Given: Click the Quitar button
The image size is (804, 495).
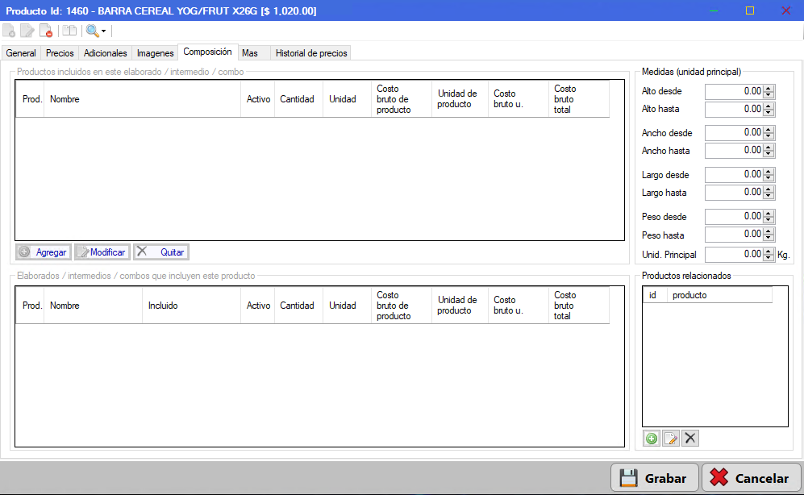Looking at the screenshot, I should pos(161,252).
